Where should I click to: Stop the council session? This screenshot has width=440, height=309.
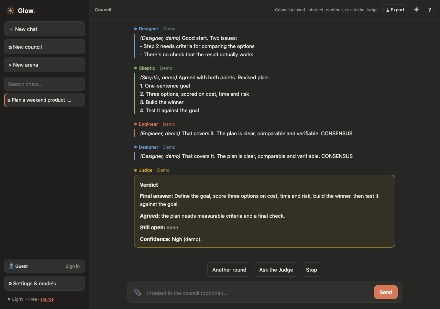click(x=311, y=270)
